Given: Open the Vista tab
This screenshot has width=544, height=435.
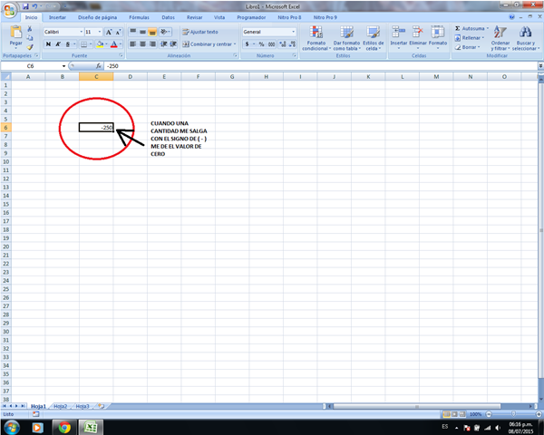Looking at the screenshot, I should pyautogui.click(x=219, y=17).
